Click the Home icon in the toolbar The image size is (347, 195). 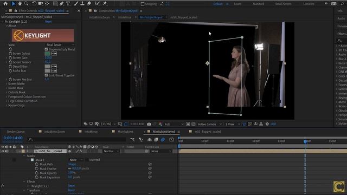coord(5,4)
